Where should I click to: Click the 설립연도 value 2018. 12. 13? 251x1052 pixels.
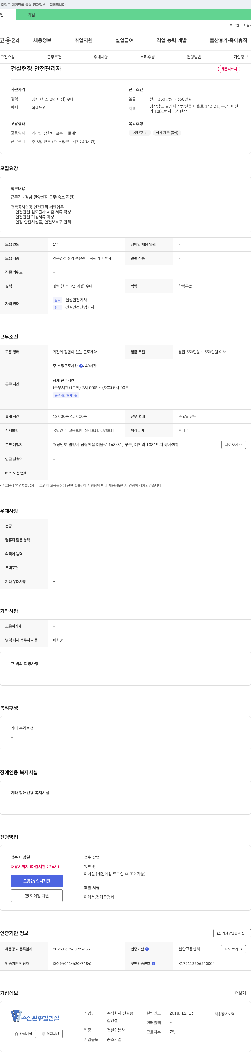coord(181,1013)
